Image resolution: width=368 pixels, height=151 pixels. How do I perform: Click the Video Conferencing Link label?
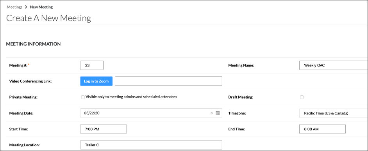[30, 81]
